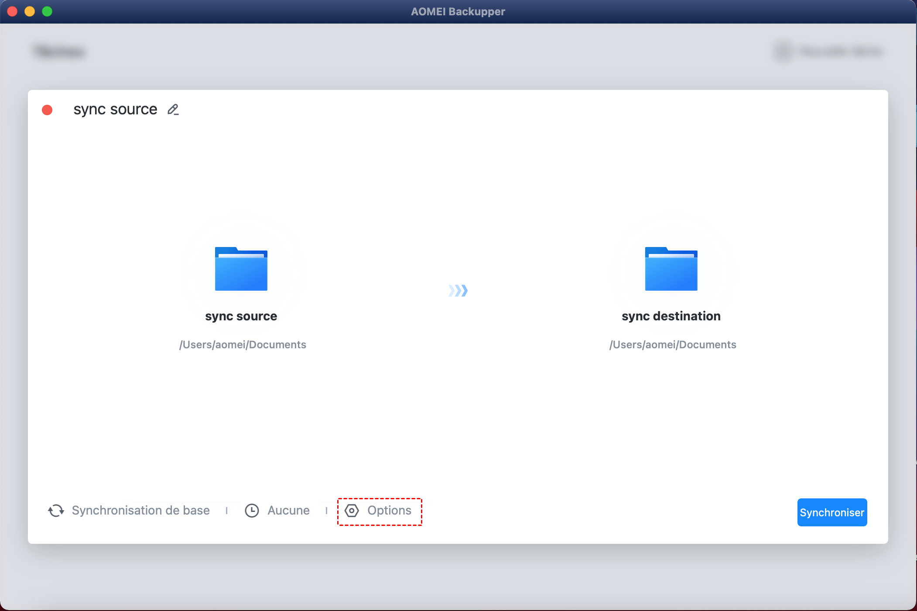Image resolution: width=917 pixels, height=611 pixels.
Task: Click the yellow minimize window button
Action: click(x=30, y=11)
